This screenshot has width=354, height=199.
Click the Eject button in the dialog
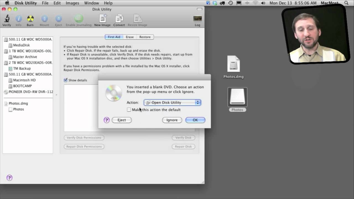click(122, 120)
